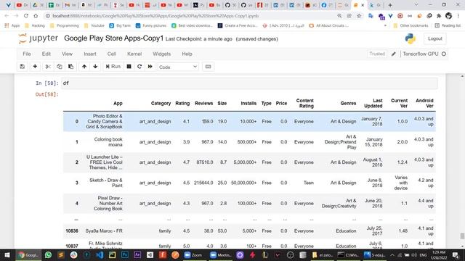Open the Youtube bookmarks folder

tap(94, 26)
